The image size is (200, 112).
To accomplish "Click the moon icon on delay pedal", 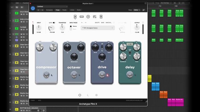I will tap(135, 75).
